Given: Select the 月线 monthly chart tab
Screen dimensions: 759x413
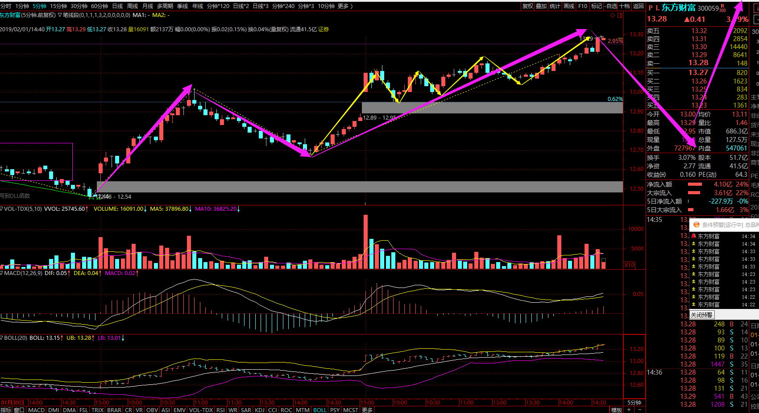Looking at the screenshot, I should [x=148, y=6].
